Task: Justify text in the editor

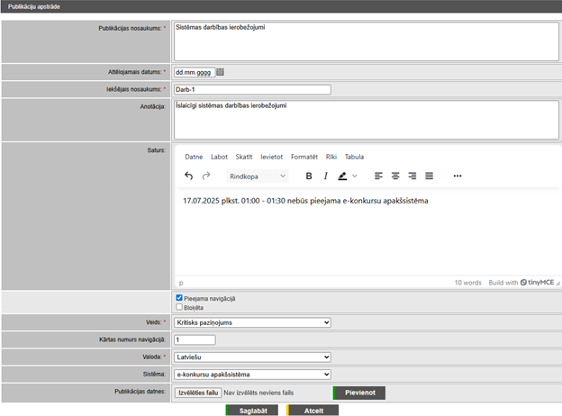Action: 430,176
